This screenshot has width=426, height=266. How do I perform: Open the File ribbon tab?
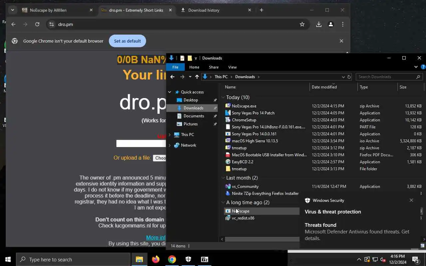pos(175,67)
